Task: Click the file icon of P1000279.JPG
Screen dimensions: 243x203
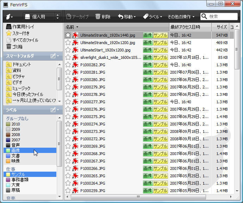Action: [x=75, y=87]
